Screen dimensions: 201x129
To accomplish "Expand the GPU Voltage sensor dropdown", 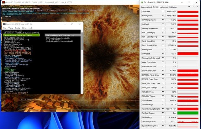I will pyautogui.click(x=163, y=117).
